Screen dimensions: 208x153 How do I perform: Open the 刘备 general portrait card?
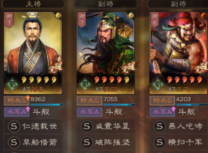(33, 53)
